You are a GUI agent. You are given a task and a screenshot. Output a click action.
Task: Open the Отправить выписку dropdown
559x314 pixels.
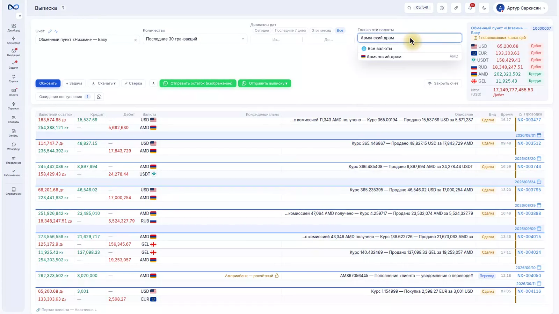click(x=264, y=83)
